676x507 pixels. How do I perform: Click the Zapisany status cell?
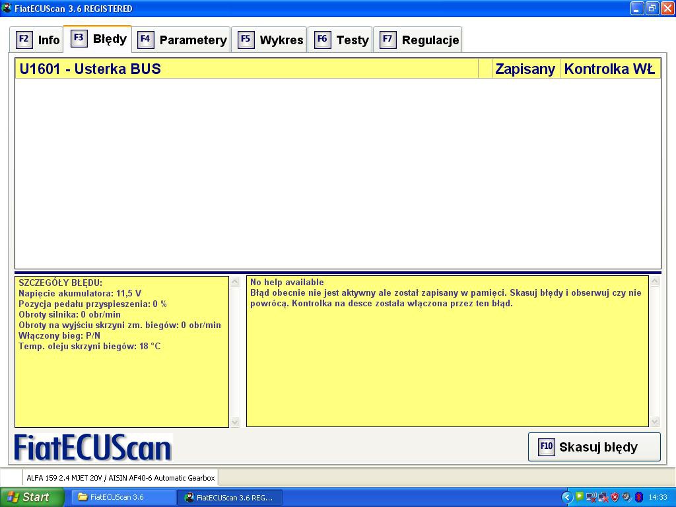pos(525,69)
